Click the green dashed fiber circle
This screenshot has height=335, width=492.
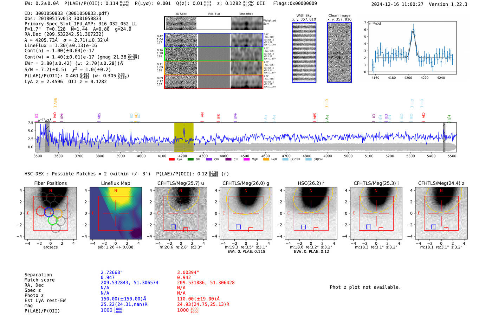[52, 220]
